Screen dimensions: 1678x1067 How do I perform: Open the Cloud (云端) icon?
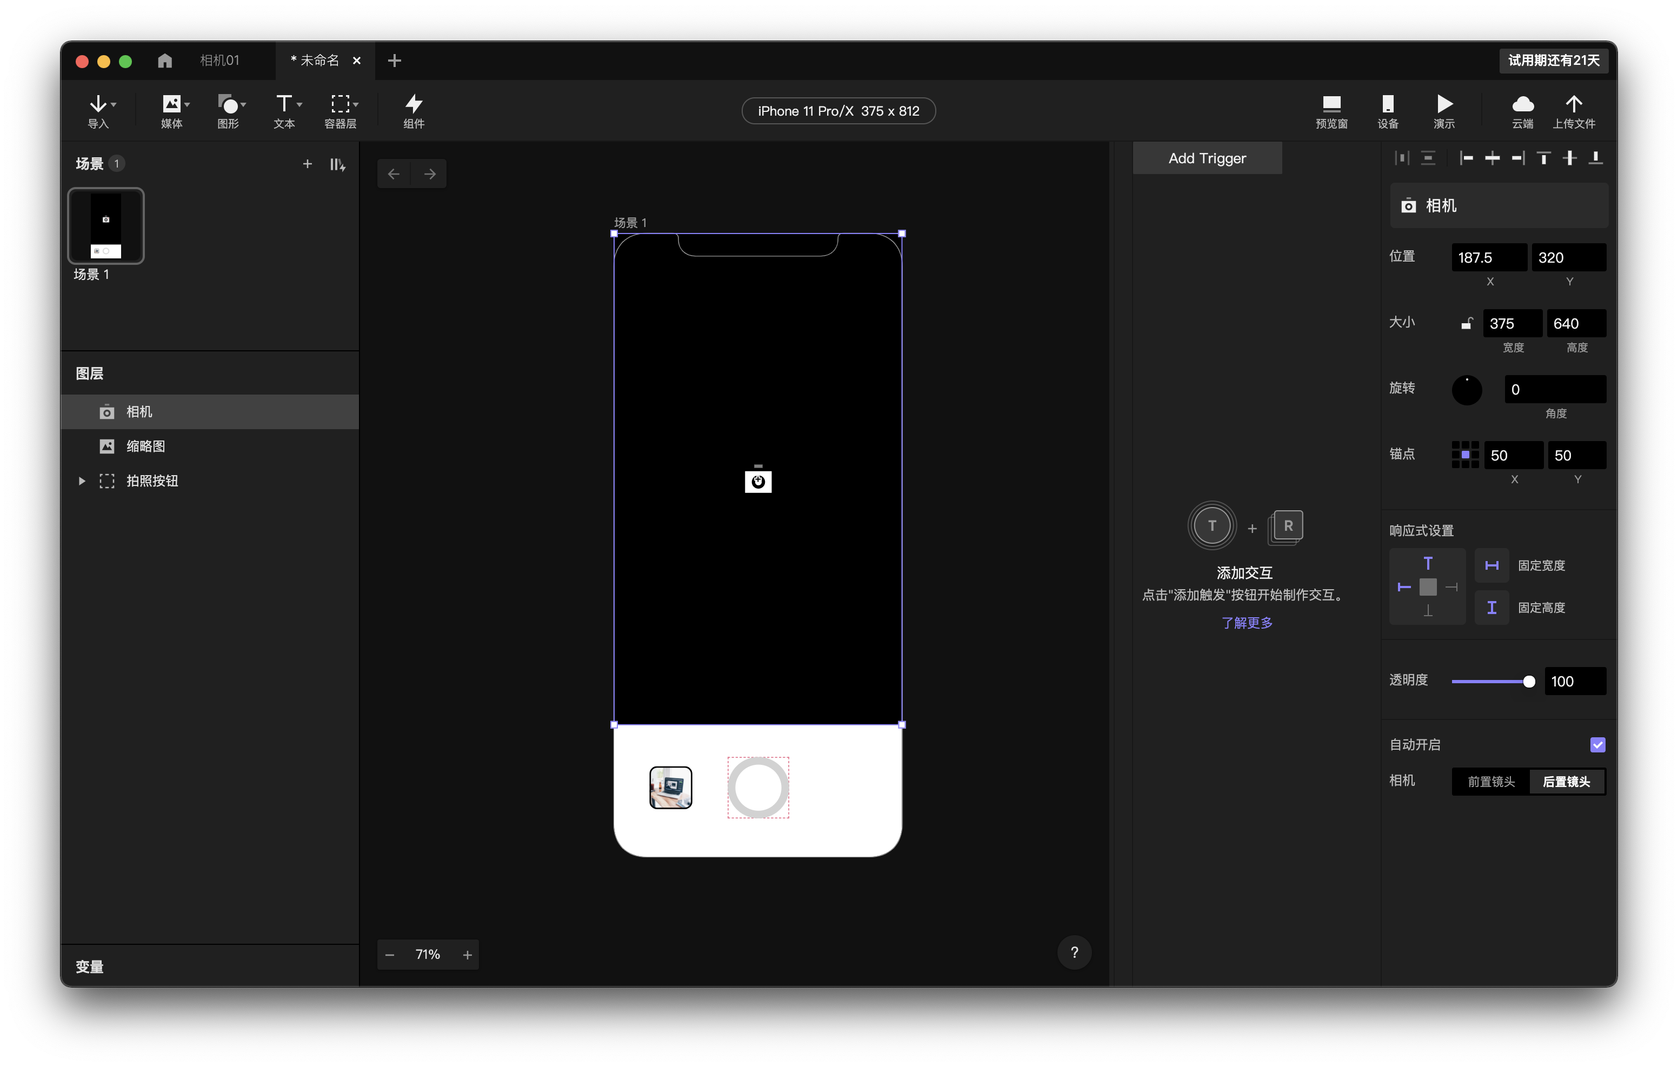[x=1523, y=105]
